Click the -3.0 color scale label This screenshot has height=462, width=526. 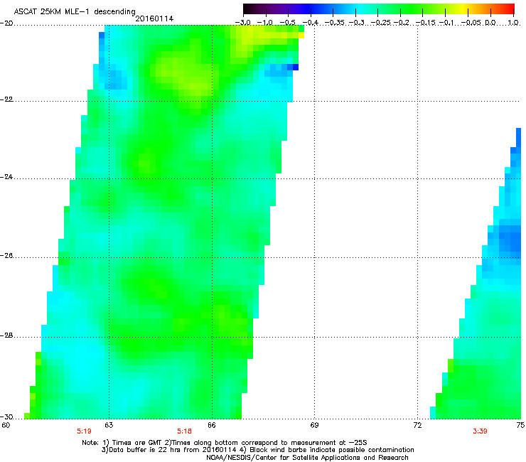[242, 23]
